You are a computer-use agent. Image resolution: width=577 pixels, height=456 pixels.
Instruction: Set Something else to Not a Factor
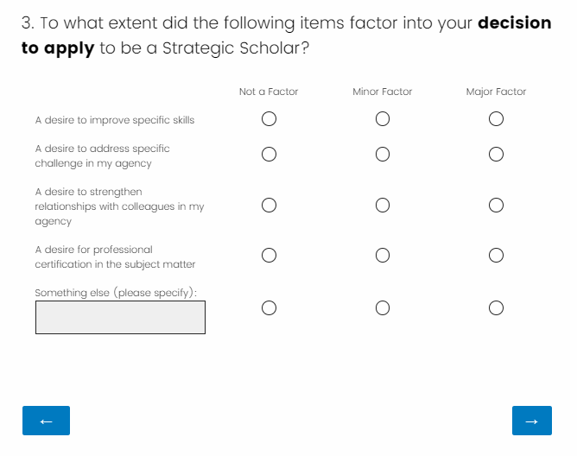click(269, 307)
